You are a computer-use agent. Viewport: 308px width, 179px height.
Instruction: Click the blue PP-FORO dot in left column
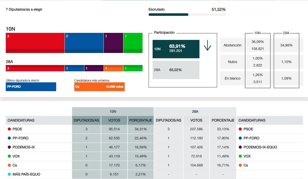point(9,138)
